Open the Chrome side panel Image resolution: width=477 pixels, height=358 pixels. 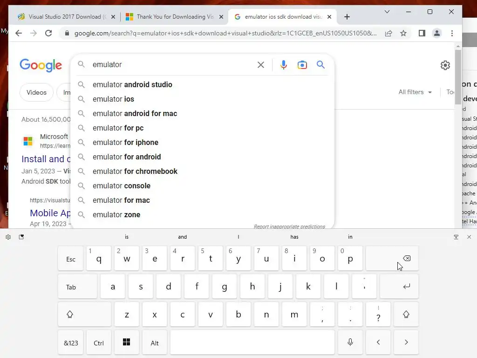[x=422, y=33]
